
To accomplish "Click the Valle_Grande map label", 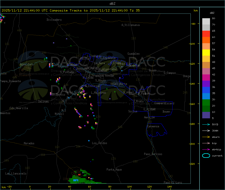I will 74,92.
